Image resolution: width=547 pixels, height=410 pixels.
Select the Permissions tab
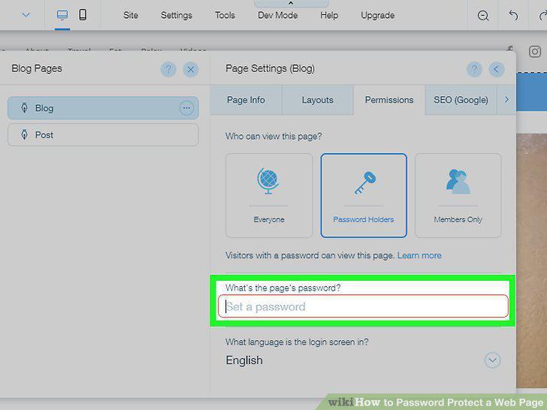pyautogui.click(x=389, y=100)
